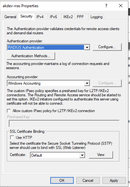
Task: Cancel the properties dialog
Action: pyautogui.click(x=88, y=181)
